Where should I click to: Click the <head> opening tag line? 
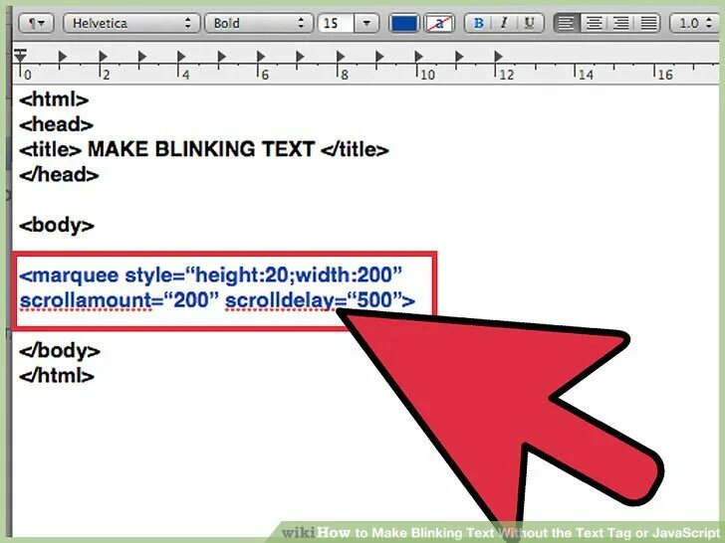56,124
